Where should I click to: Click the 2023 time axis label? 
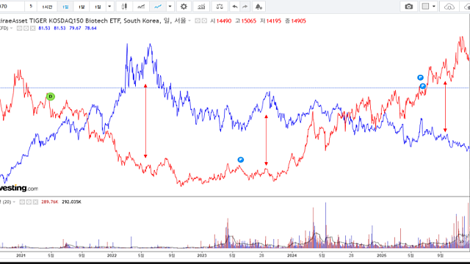(202, 255)
